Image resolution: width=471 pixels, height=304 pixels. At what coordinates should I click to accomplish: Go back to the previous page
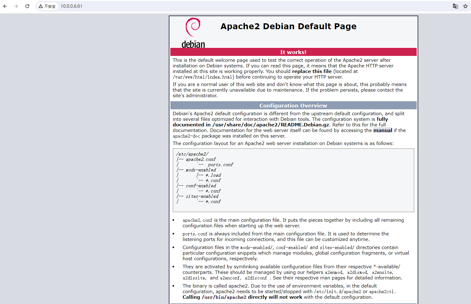[5, 6]
